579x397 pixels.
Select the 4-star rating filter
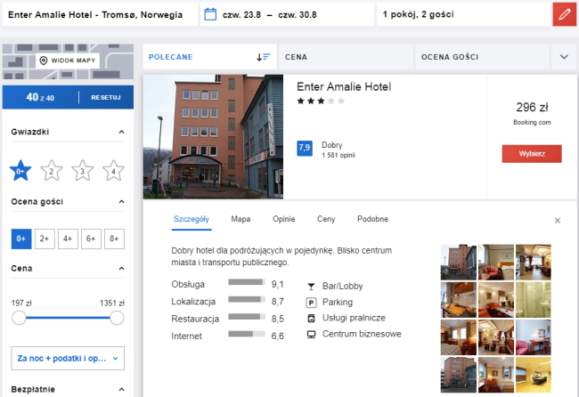point(113,170)
